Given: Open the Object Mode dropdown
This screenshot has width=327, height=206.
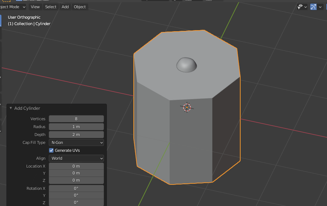Looking at the screenshot, I should (13, 7).
